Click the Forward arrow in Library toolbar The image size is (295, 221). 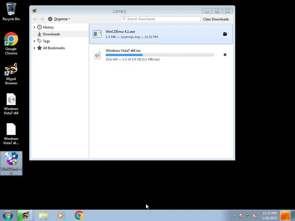(42, 19)
